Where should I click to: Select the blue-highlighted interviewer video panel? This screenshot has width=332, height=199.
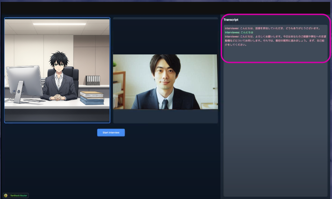[56, 70]
